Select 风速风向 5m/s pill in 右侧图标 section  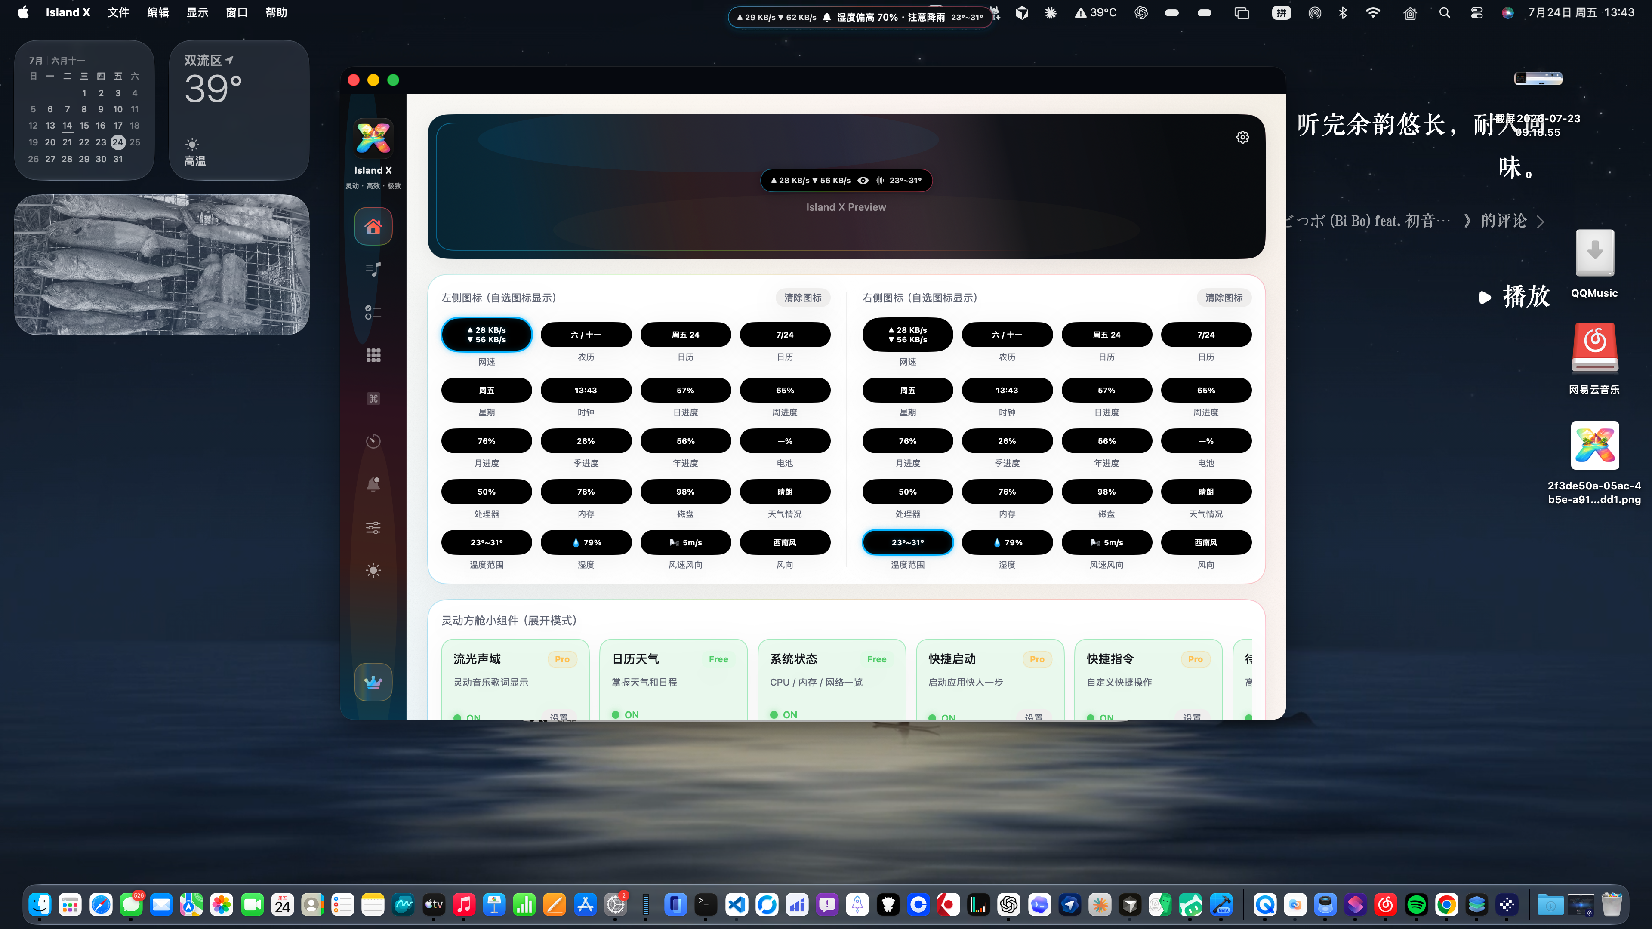[1106, 542]
